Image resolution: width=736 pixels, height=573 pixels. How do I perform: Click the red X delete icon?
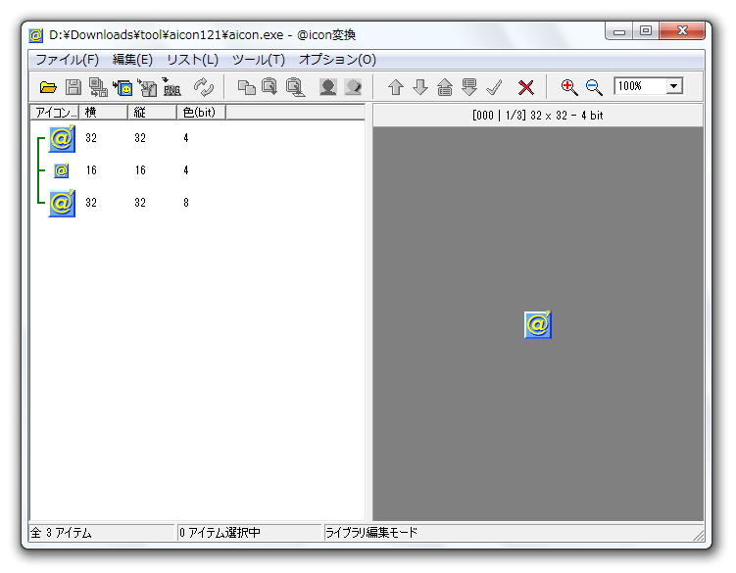coord(525,87)
